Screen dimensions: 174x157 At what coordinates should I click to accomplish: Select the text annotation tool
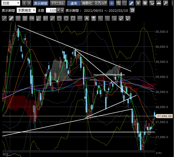point(87,18)
